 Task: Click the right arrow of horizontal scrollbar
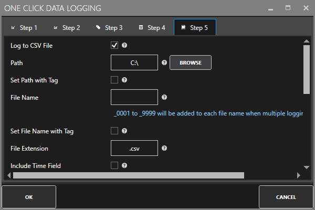pos(298,175)
